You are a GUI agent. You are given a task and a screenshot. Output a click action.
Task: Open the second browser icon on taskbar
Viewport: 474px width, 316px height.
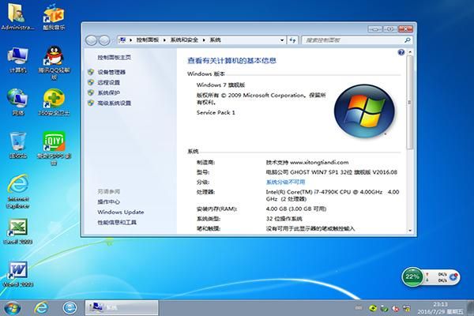(70, 308)
